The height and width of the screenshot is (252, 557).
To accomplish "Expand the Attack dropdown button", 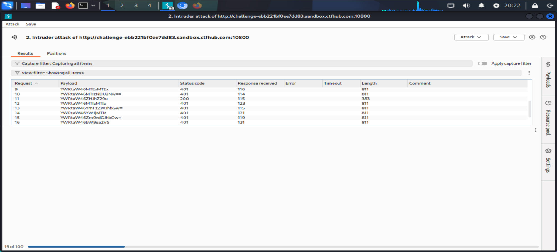I will (471, 37).
